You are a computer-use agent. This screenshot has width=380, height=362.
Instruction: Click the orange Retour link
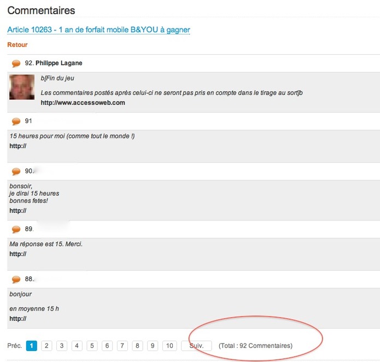(17, 45)
